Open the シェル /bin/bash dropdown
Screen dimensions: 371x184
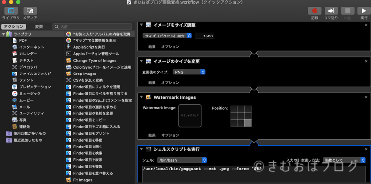click(x=182, y=160)
